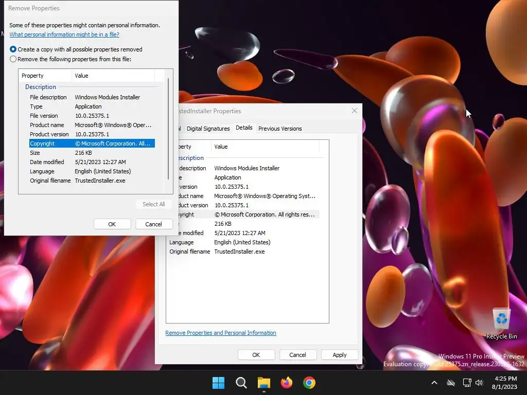This screenshot has height=395, width=527.
Task: Open the volume tray icon
Action: click(x=479, y=383)
